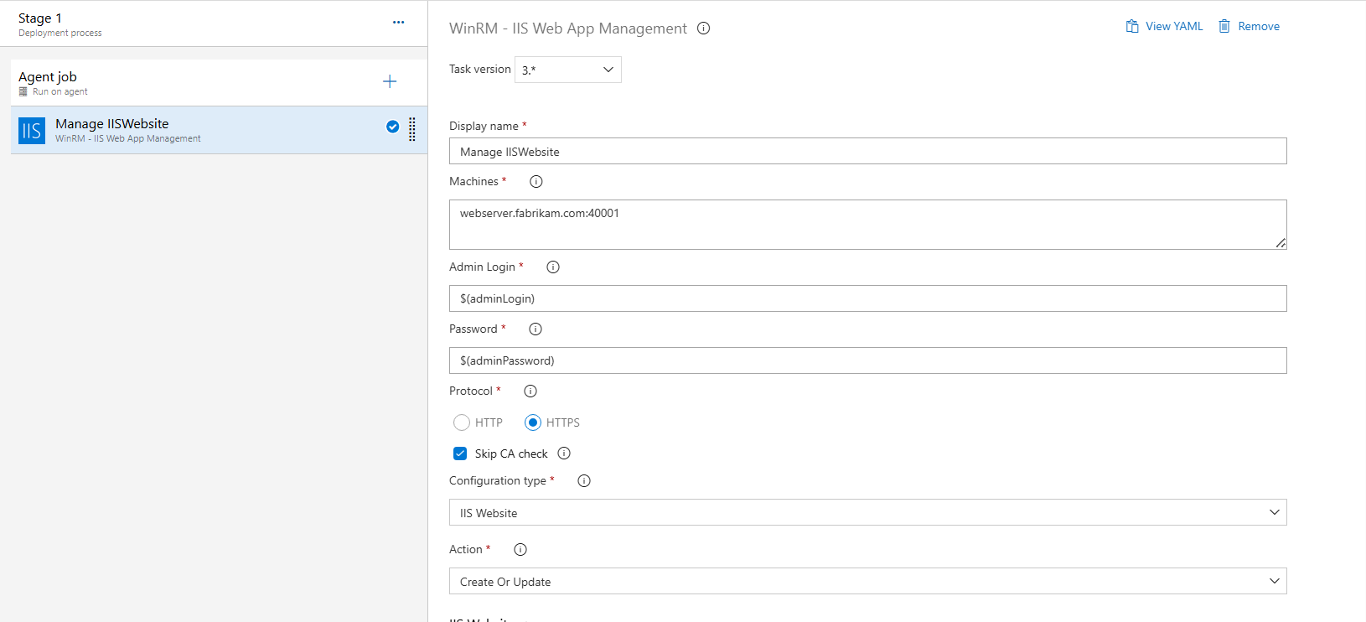Open info for WinRM task title
Screen dimensions: 1366x622
pos(704,29)
